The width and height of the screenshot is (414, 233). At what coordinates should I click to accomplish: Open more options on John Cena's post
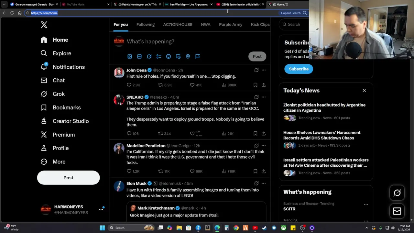(x=264, y=70)
